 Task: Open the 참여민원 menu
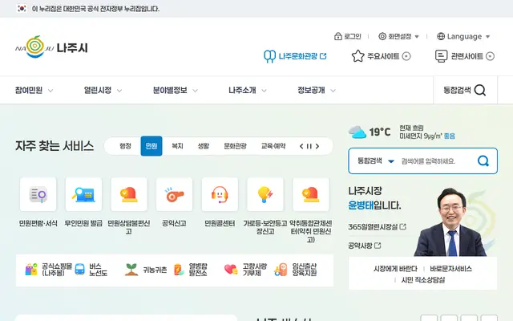tap(34, 90)
